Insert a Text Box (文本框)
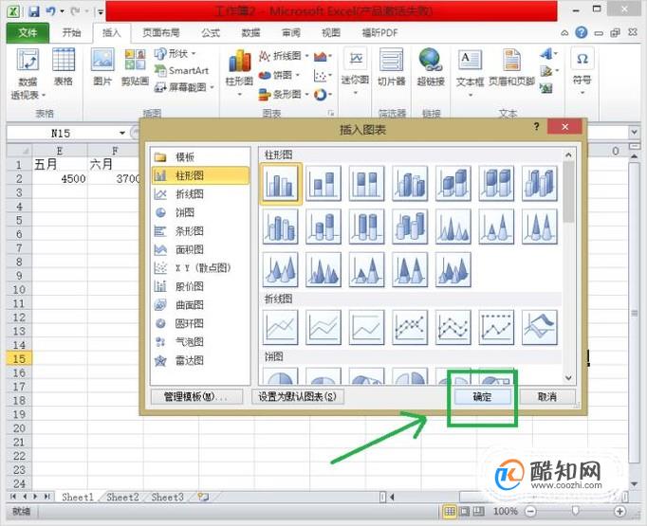The image size is (647, 526). coord(470,73)
